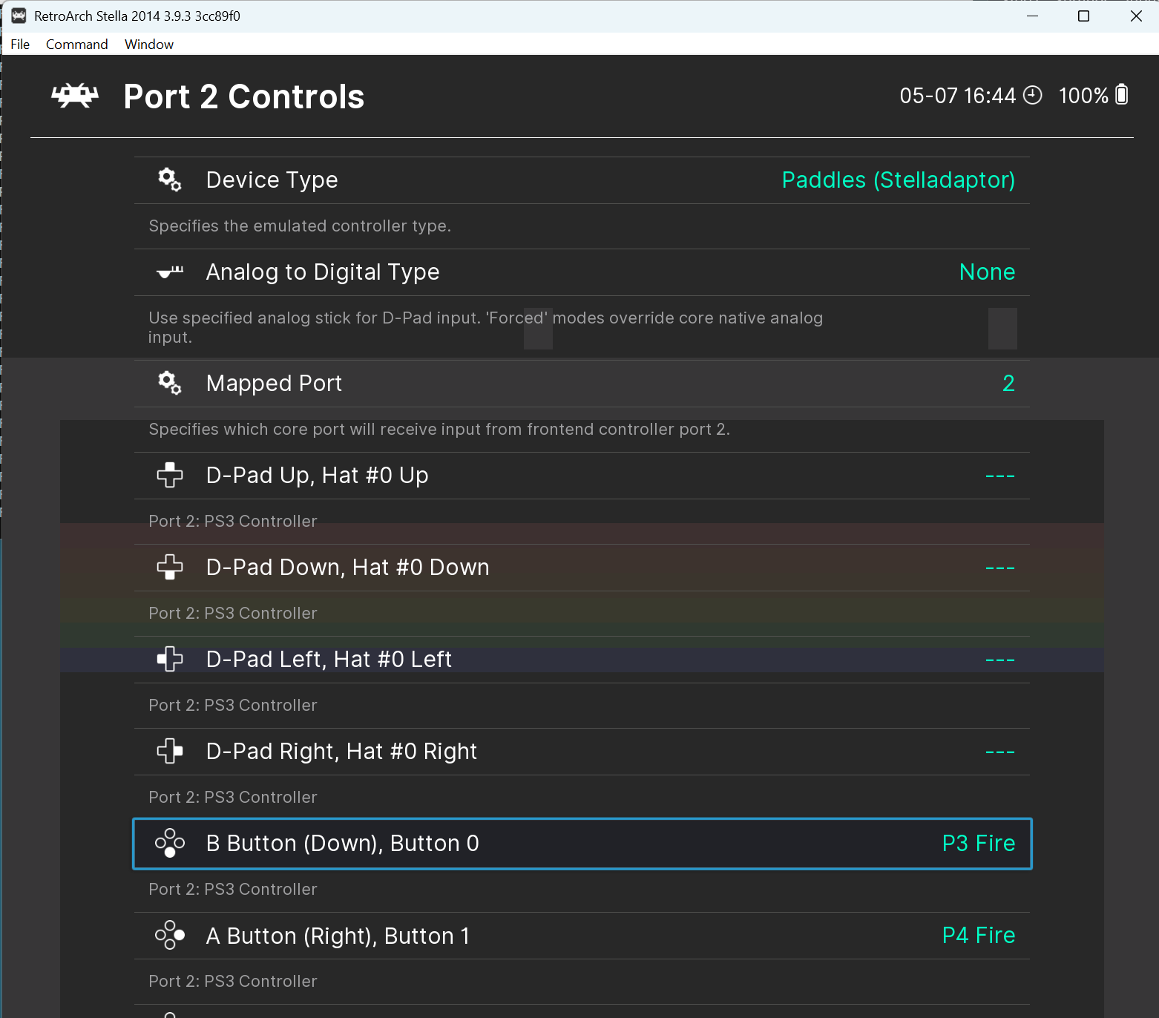Viewport: 1159px width, 1018px height.
Task: Select D-Pad Left, Hat #0 Left binding
Action: point(582,660)
